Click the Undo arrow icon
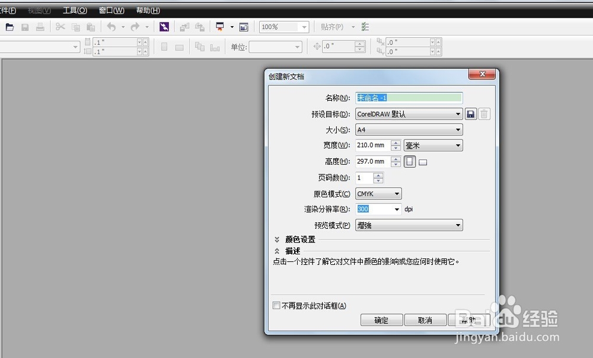This screenshot has height=358, width=593. (x=111, y=27)
